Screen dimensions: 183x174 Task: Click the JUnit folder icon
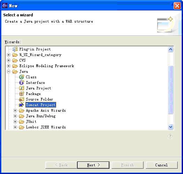(x=22, y=122)
